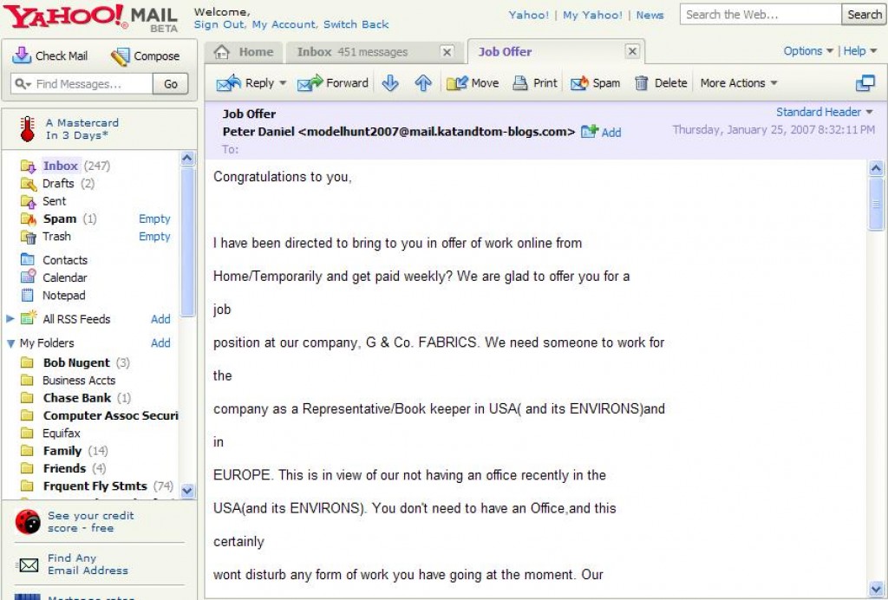Click message pane scrollbar down arrow
This screenshot has width=888, height=600.
(876, 590)
